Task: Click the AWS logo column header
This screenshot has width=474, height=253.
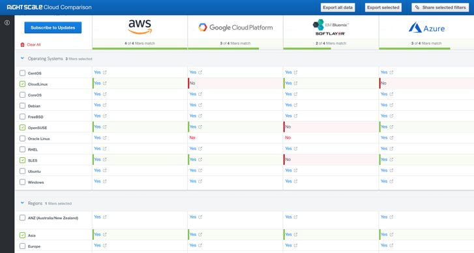Action: tap(140, 27)
